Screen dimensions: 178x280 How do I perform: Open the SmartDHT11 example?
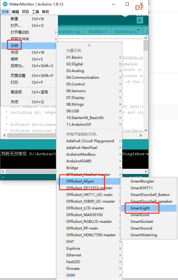pos(149,188)
